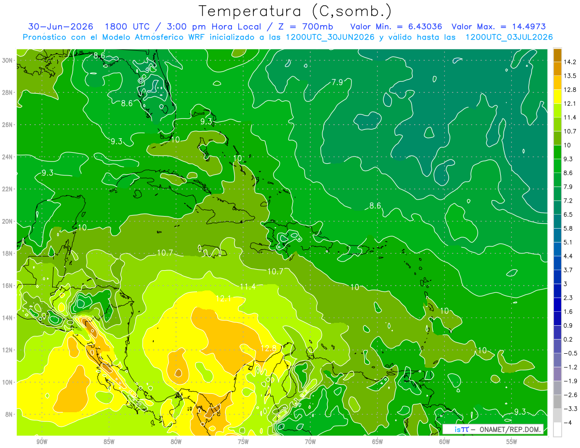Click the '70W' longitude label

[x=310, y=441]
